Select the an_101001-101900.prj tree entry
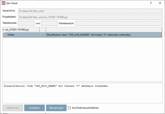The image size is (165, 114). point(17,30)
